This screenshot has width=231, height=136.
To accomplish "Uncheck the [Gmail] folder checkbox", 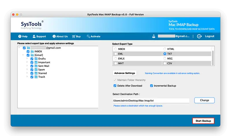I will point(28,55).
